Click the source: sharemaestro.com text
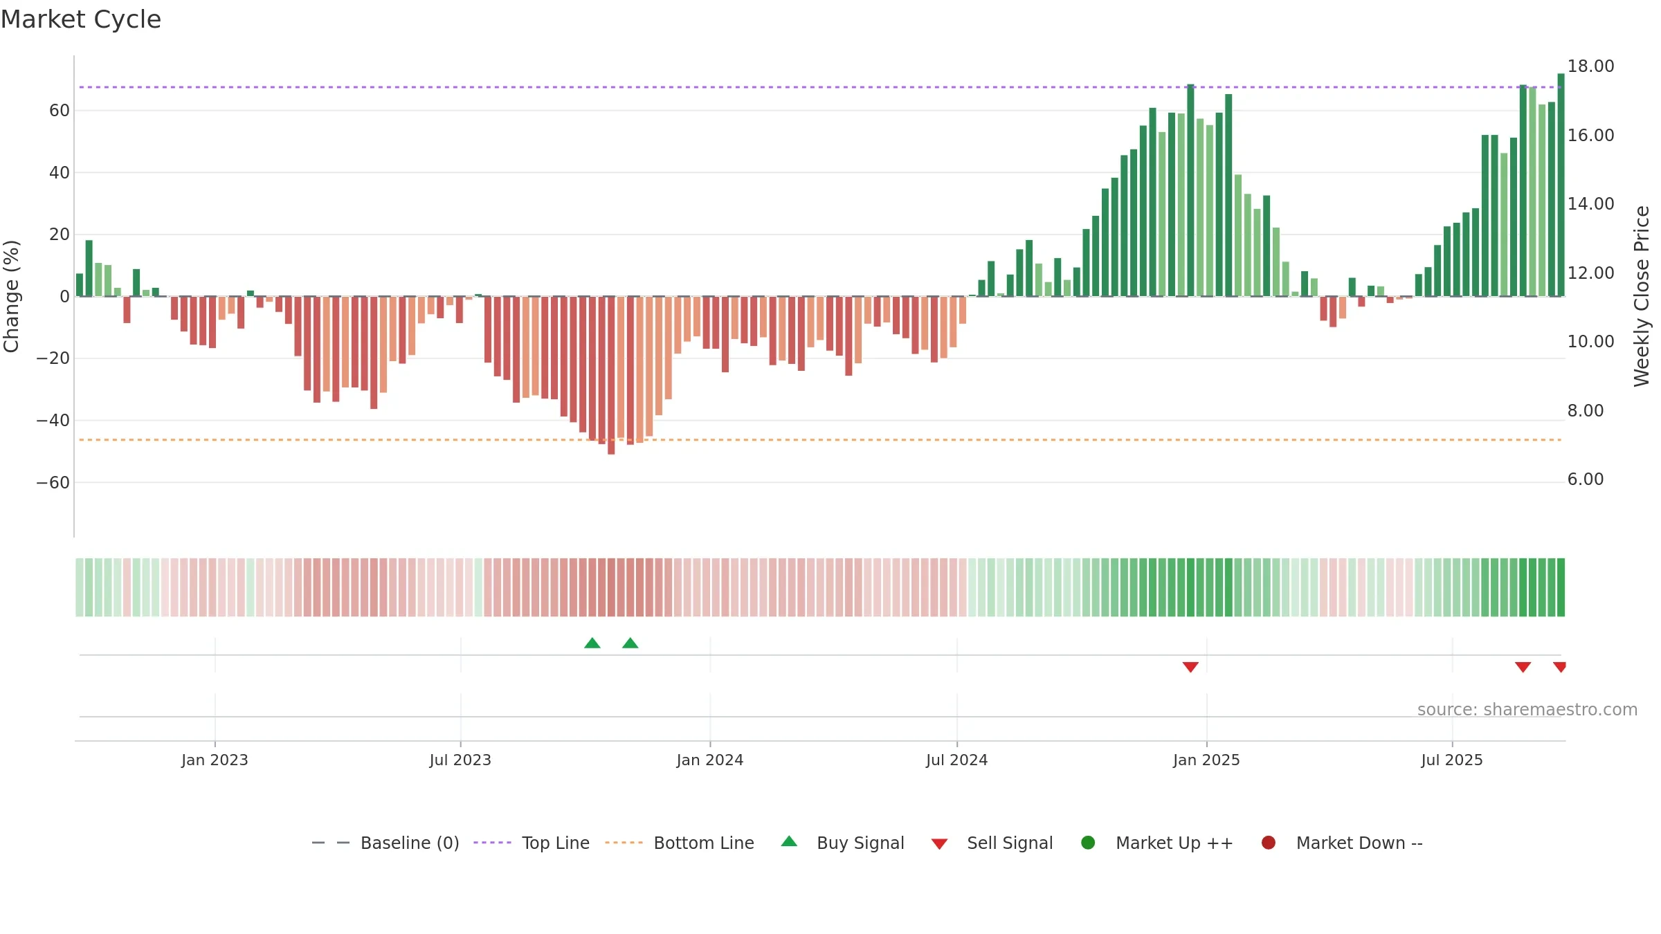The width and height of the screenshot is (1661, 934). (1527, 710)
